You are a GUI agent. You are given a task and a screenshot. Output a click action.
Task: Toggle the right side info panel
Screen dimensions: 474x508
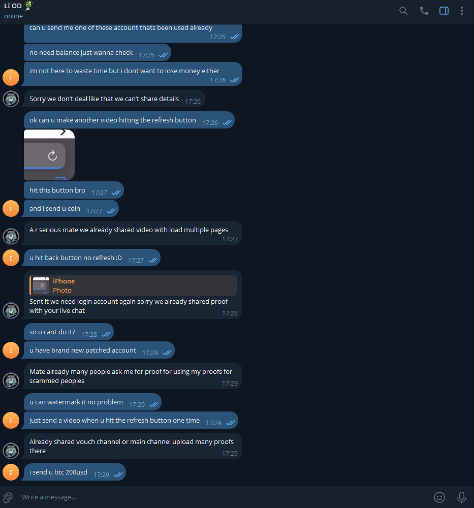(444, 11)
